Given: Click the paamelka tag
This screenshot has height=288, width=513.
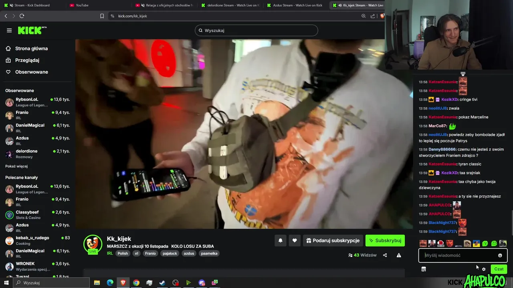Looking at the screenshot, I should [209, 253].
